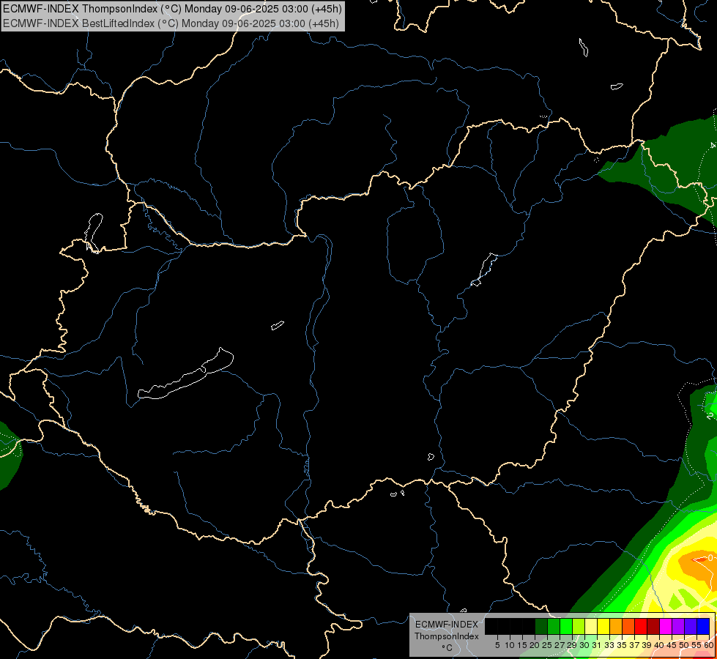The height and width of the screenshot is (659, 717).
Task: Select the pale yellow 30–31 legend swatch
Action: click(591, 627)
